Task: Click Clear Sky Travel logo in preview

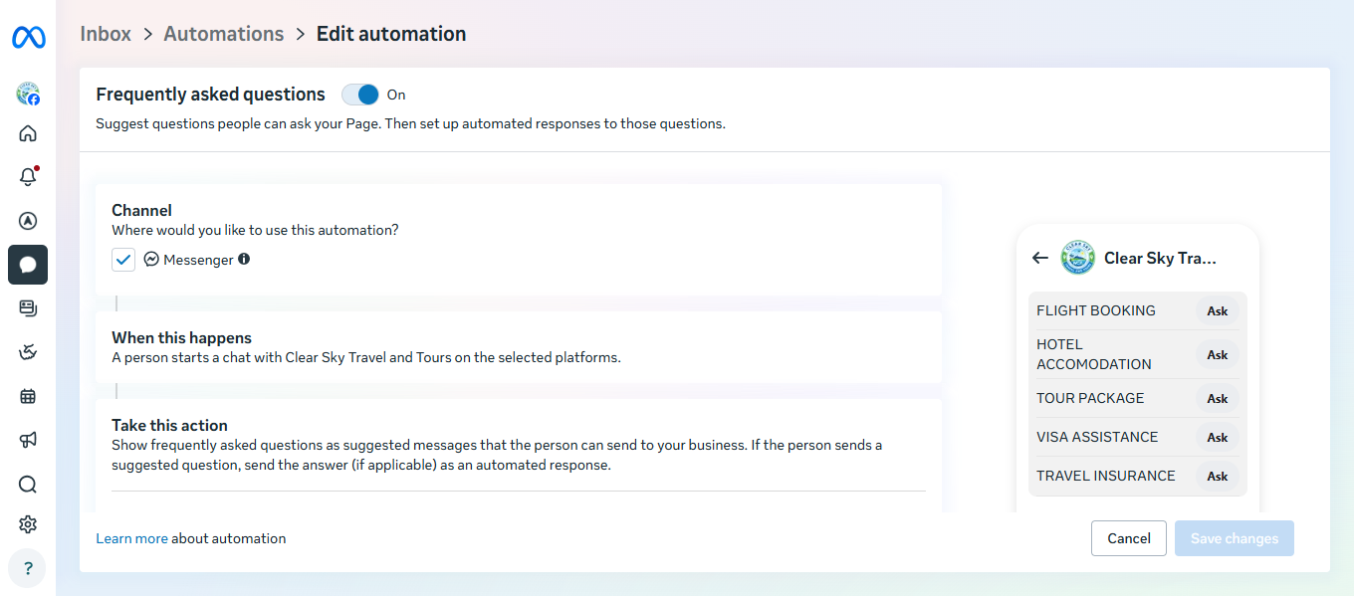Action: pyautogui.click(x=1077, y=258)
